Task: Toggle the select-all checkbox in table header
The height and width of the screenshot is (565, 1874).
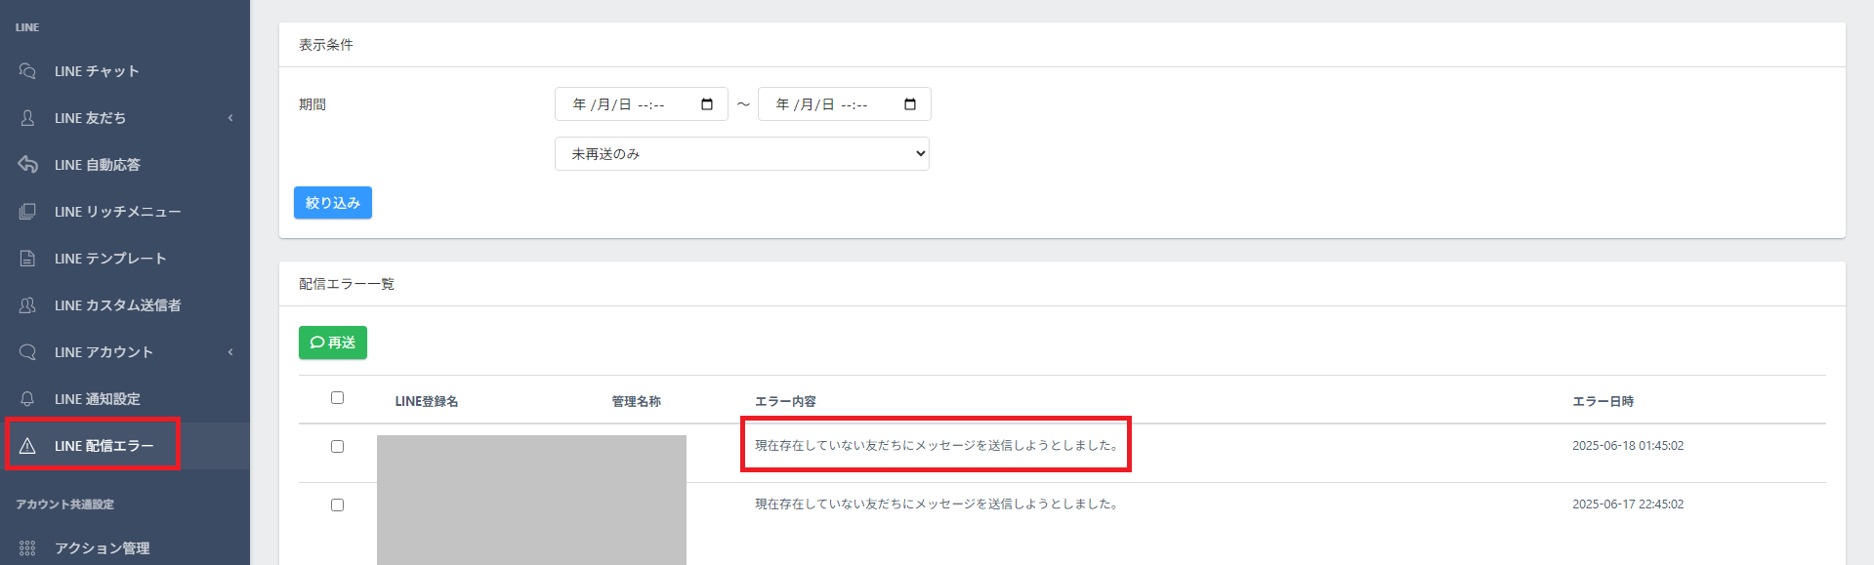Action: 337,398
